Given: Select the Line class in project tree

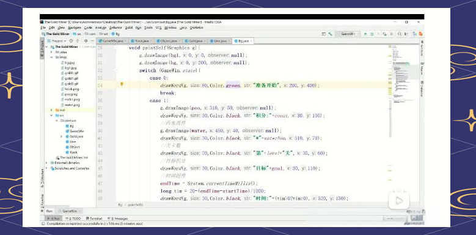Looking at the screenshot, I should (x=71, y=141).
